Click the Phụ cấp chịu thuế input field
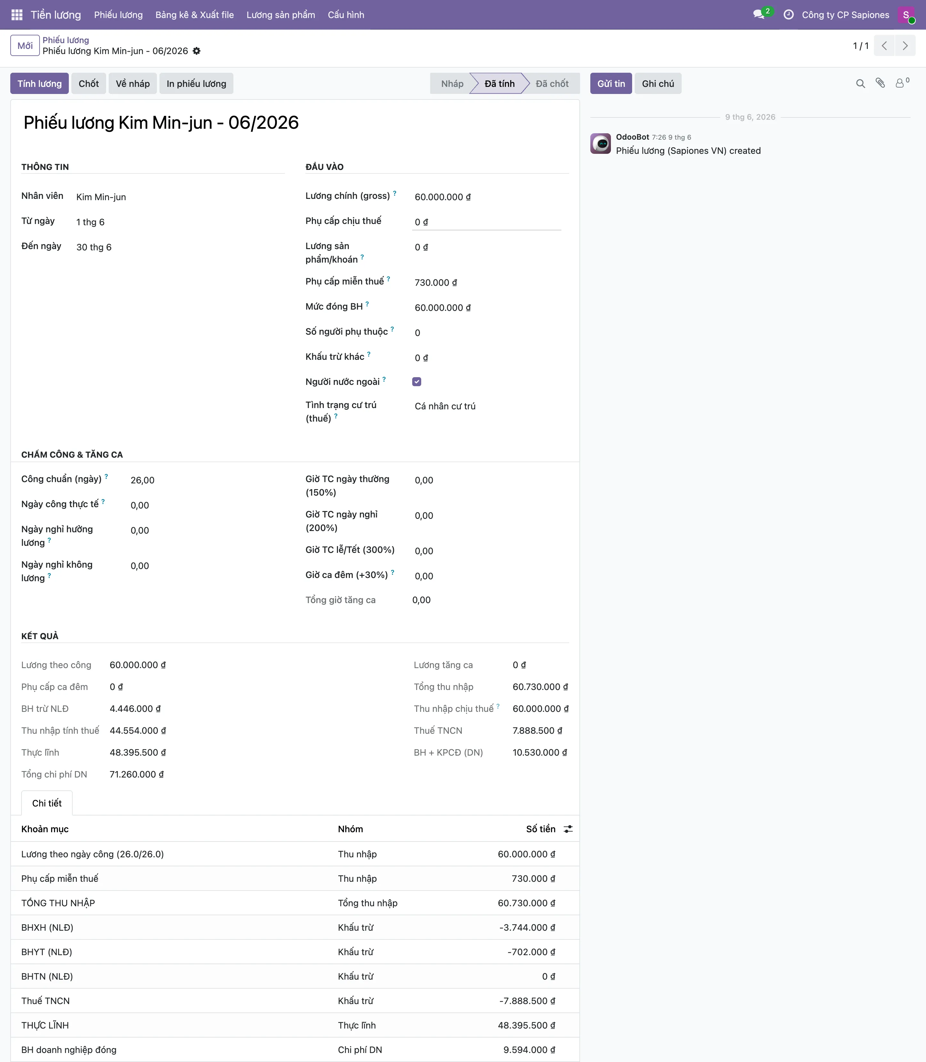This screenshot has height=1062, width=926. 487,222
